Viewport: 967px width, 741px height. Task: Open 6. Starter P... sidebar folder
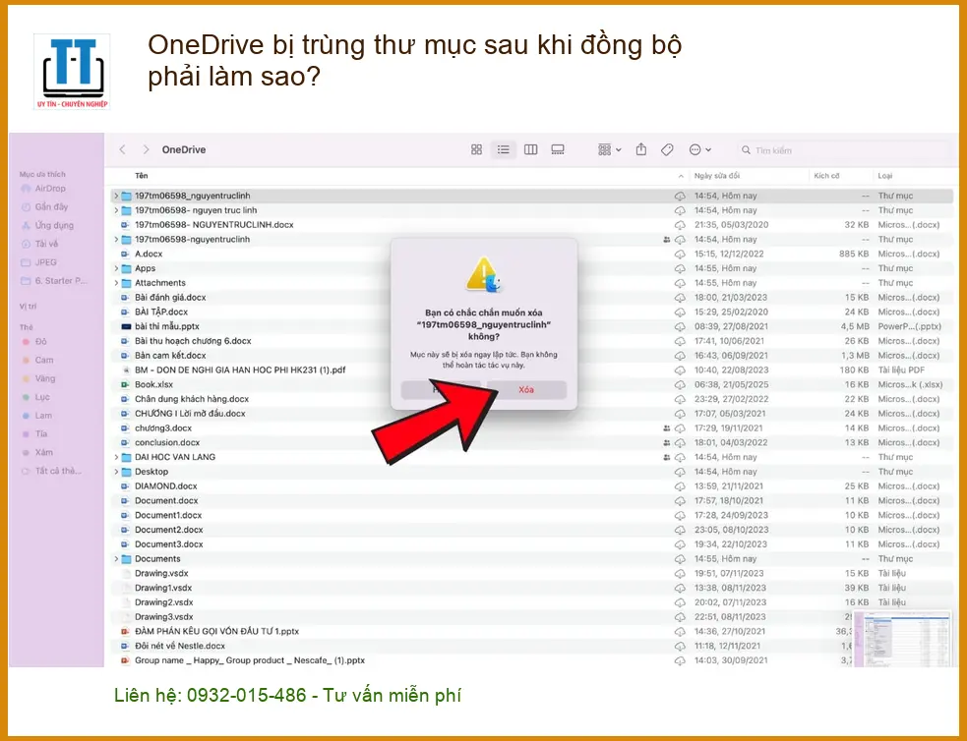pos(54,281)
